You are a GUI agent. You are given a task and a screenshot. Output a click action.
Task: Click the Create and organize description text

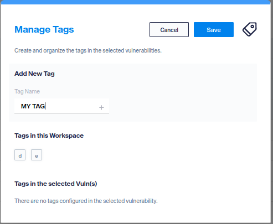click(x=88, y=50)
